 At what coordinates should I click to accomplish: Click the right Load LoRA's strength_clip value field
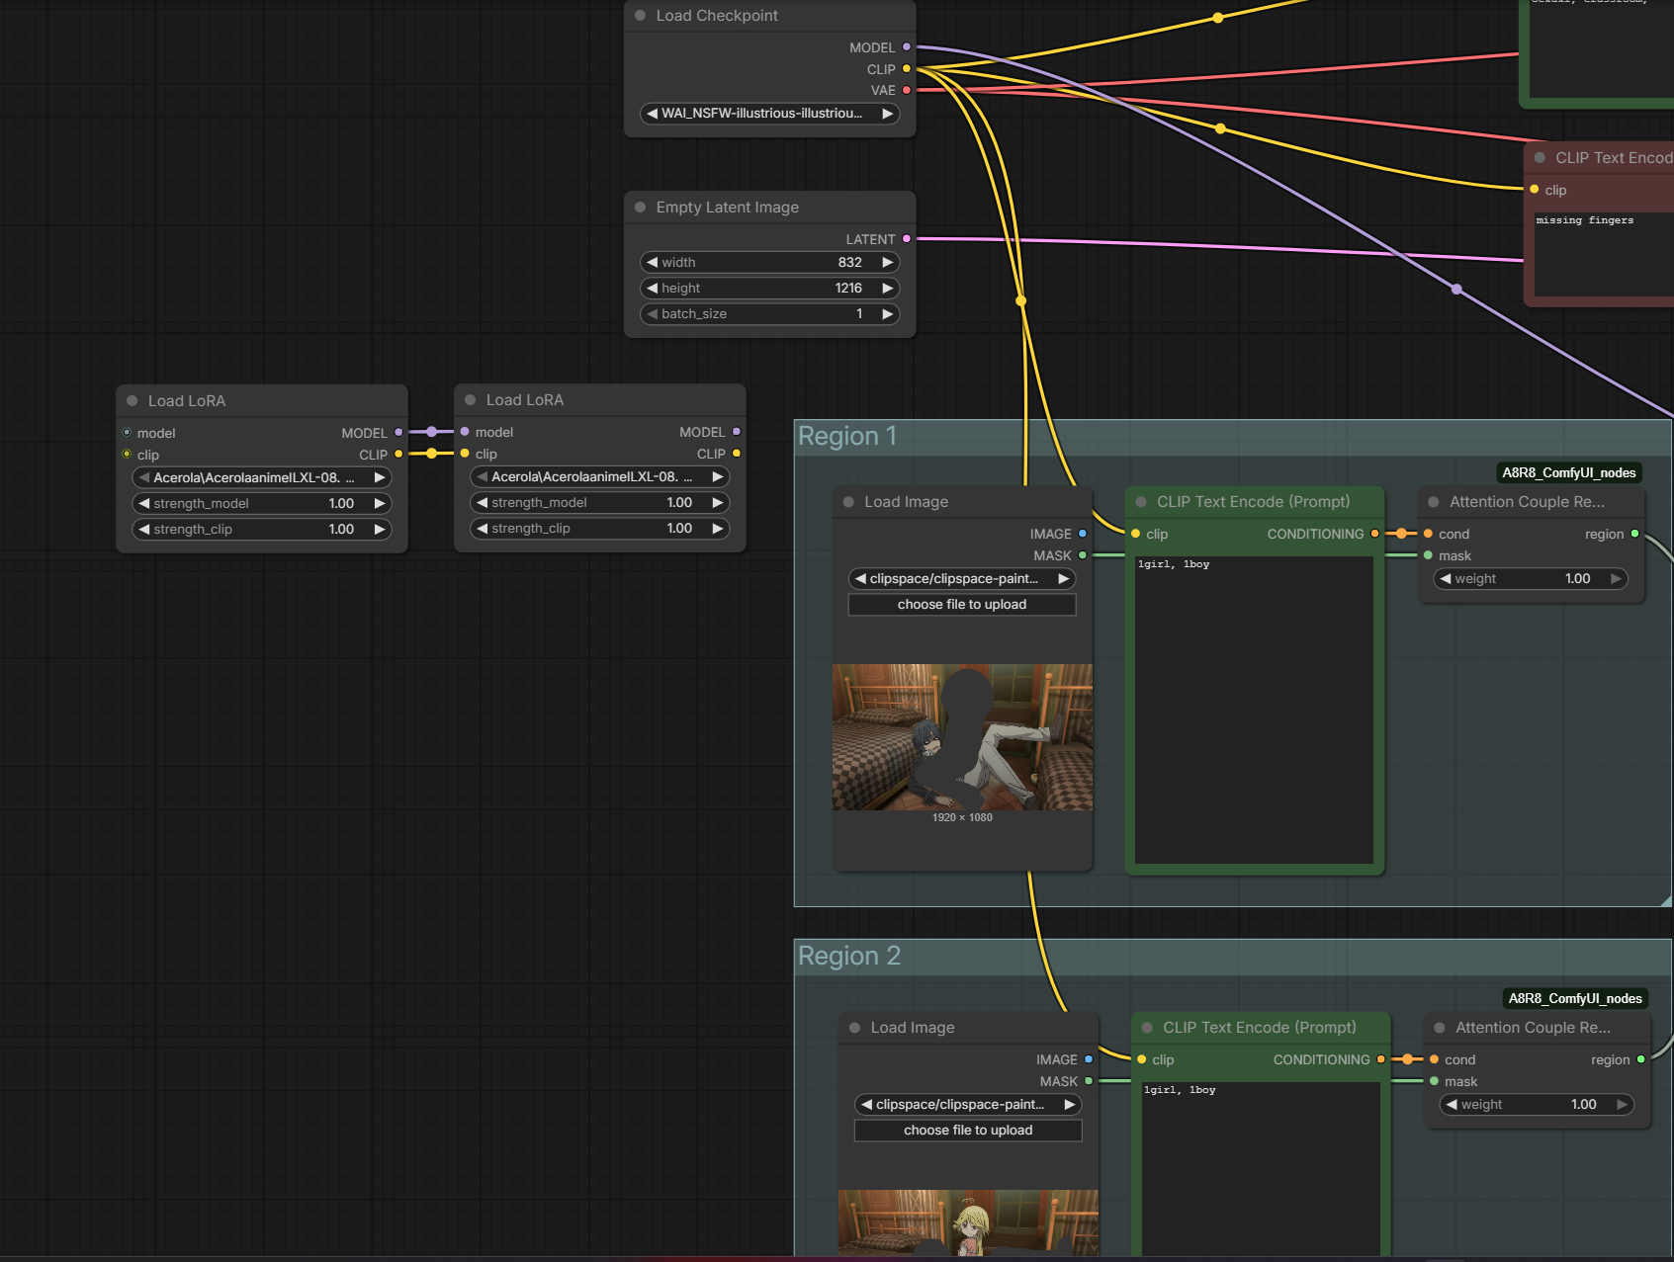[x=600, y=528]
